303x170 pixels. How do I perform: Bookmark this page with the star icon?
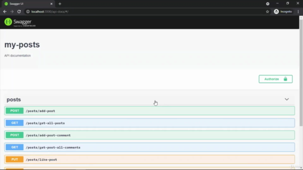267,11
